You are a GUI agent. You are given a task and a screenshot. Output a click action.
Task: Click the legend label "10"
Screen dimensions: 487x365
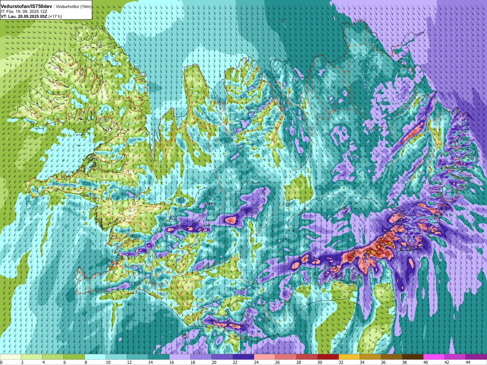tap(108, 363)
